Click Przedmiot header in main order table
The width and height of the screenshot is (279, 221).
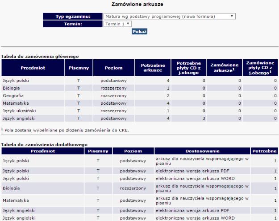[33, 68]
